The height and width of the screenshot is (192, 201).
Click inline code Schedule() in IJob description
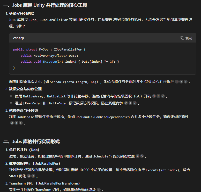(x=102, y=156)
